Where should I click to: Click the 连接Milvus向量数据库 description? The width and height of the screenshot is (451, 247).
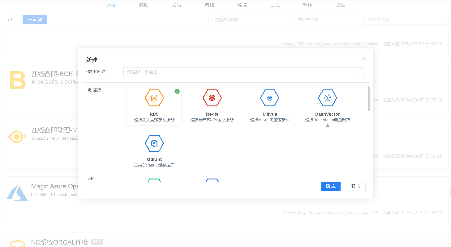(x=270, y=120)
